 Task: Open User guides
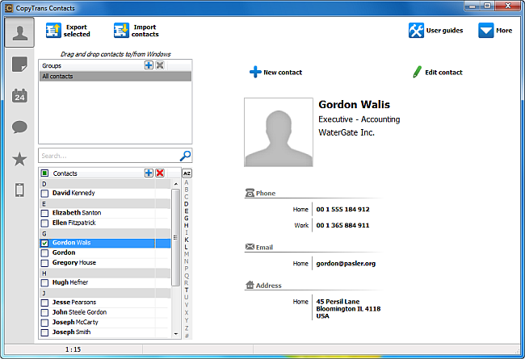click(436, 31)
